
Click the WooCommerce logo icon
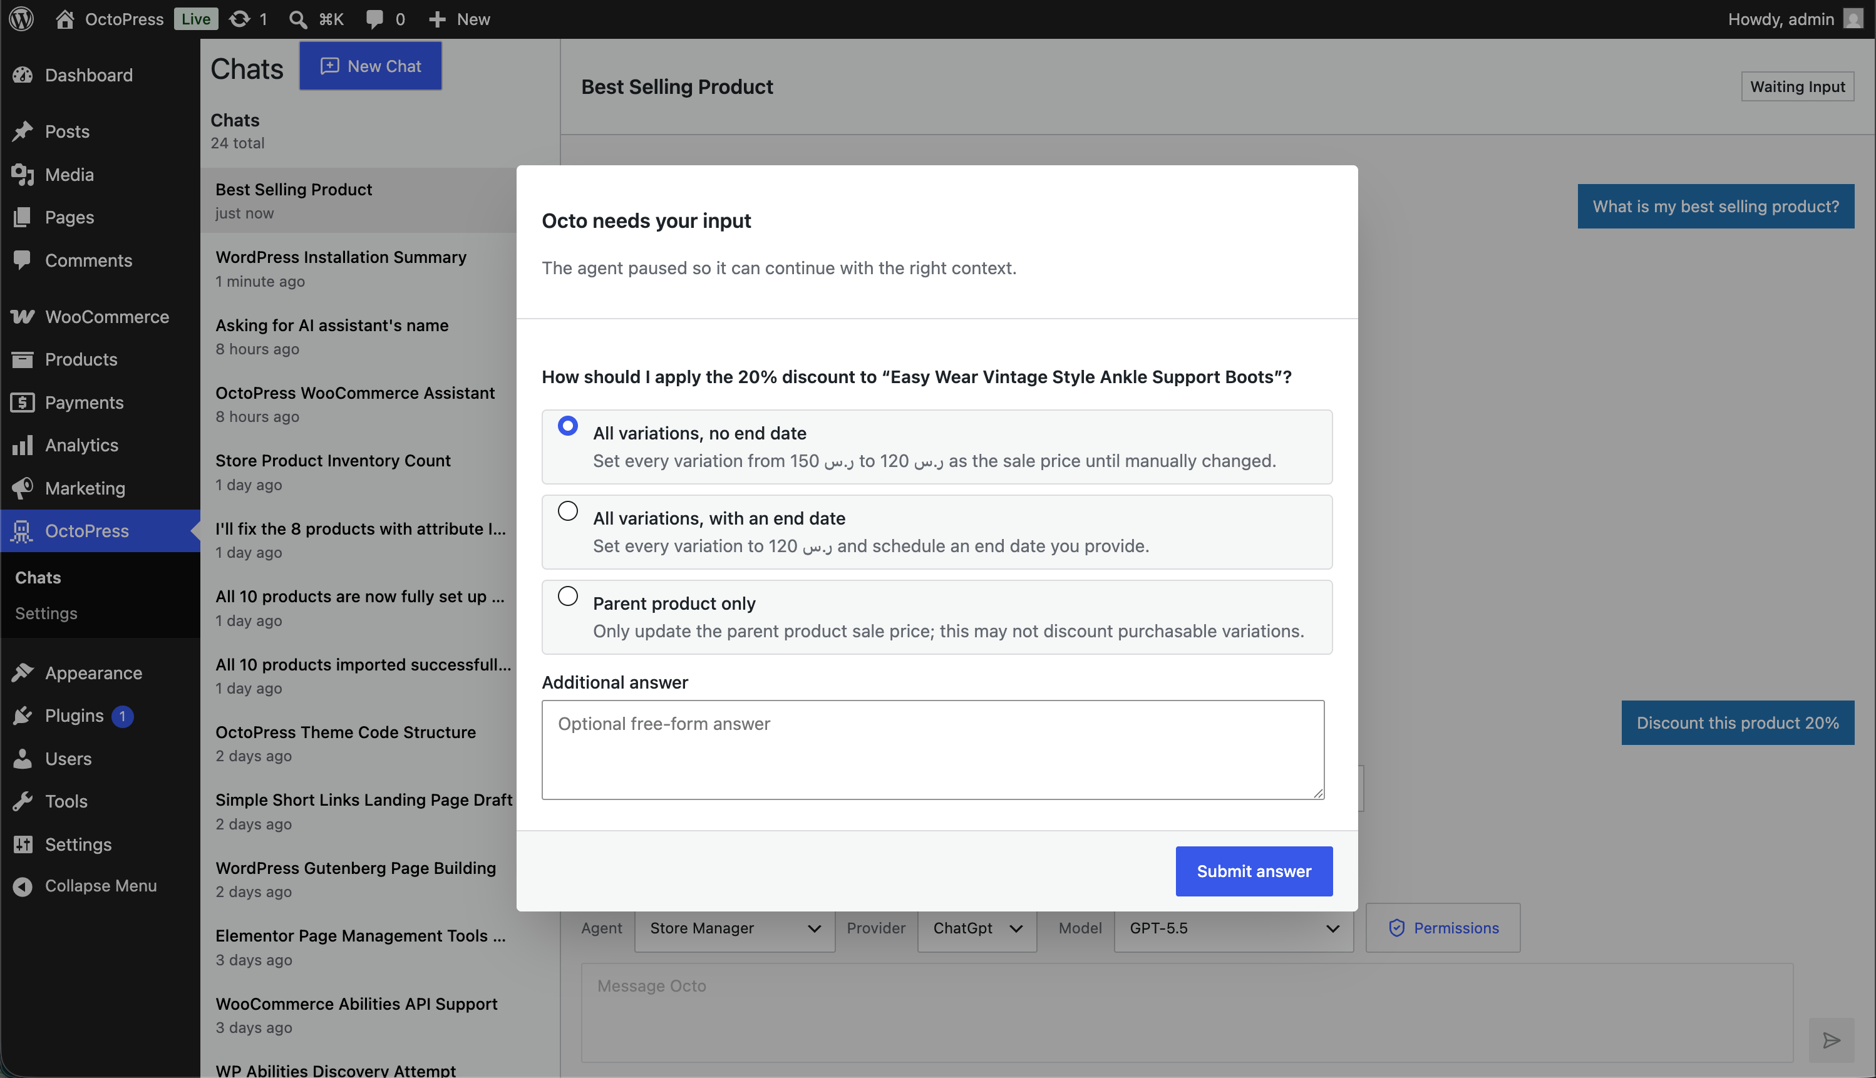[22, 316]
